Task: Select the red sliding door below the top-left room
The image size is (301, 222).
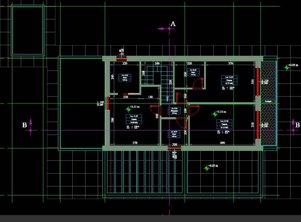Action: pos(131,94)
